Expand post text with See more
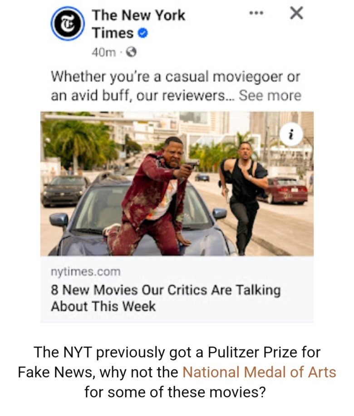Image resolution: width=354 pixels, height=416 pixels. [270, 96]
